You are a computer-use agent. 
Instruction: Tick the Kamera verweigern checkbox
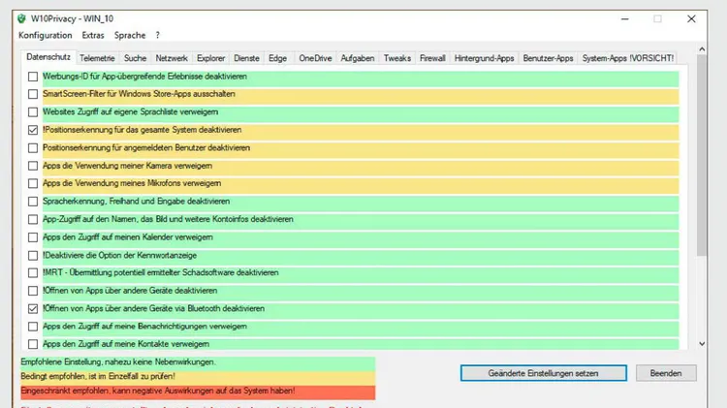click(32, 166)
